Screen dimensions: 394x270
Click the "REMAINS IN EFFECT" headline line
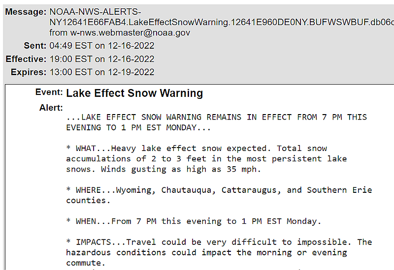[x=217, y=117]
